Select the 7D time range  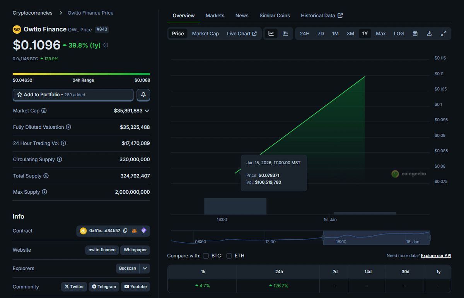[x=321, y=34]
